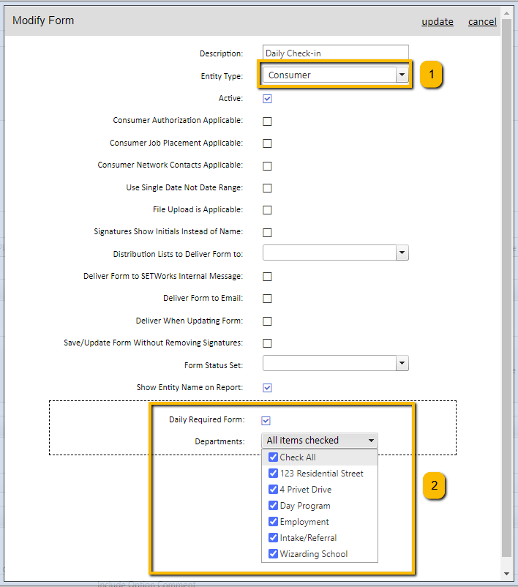Enable Consumer Authorization Applicable checkbox

click(267, 121)
